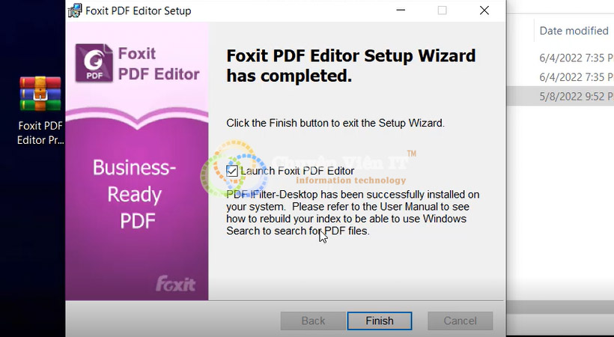Click the "Launch Foxit PDF Editor" label text
This screenshot has width=614, height=337.
297,171
